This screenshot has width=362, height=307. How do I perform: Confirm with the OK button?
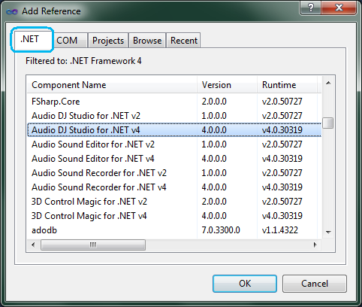point(245,284)
